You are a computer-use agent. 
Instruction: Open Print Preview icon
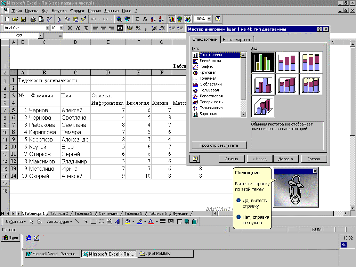41,19
